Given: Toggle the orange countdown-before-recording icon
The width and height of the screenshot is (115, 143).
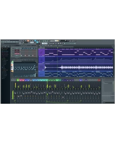Looking at the screenshot, I should point(28,41).
